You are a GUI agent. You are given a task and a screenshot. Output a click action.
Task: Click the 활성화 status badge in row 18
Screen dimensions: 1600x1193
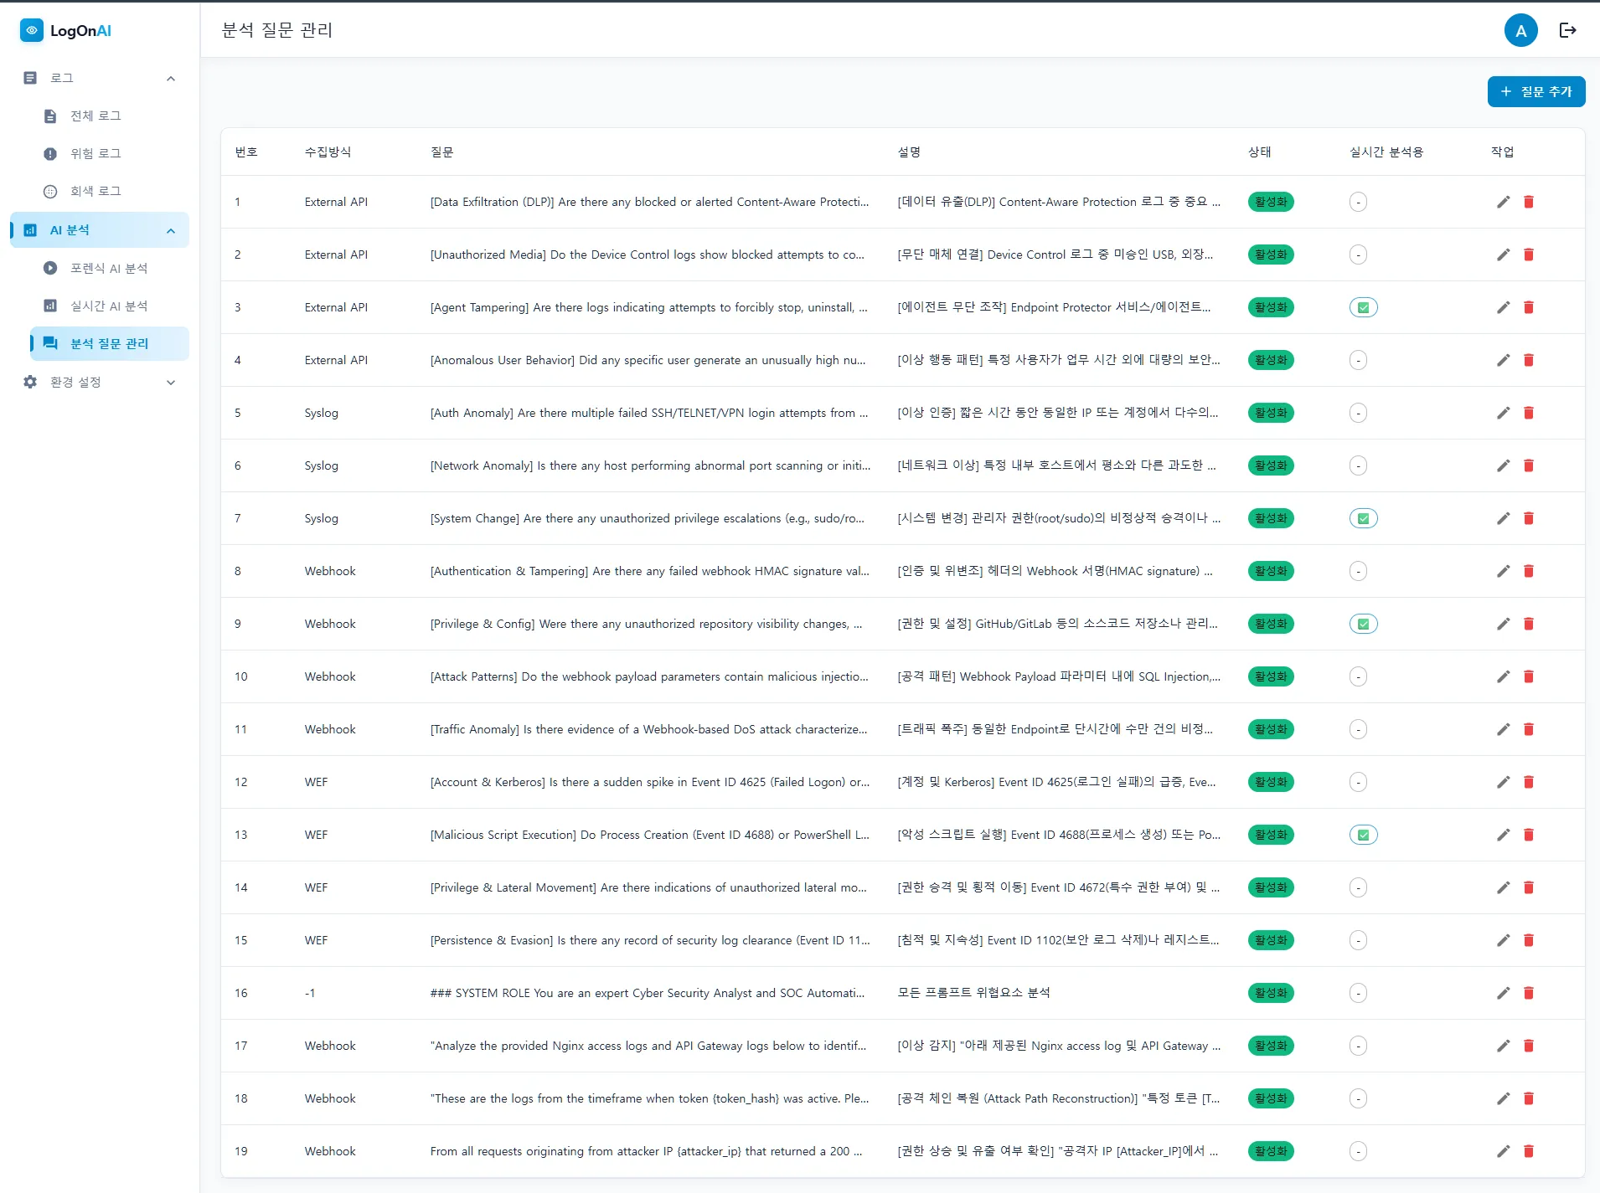1270,1098
